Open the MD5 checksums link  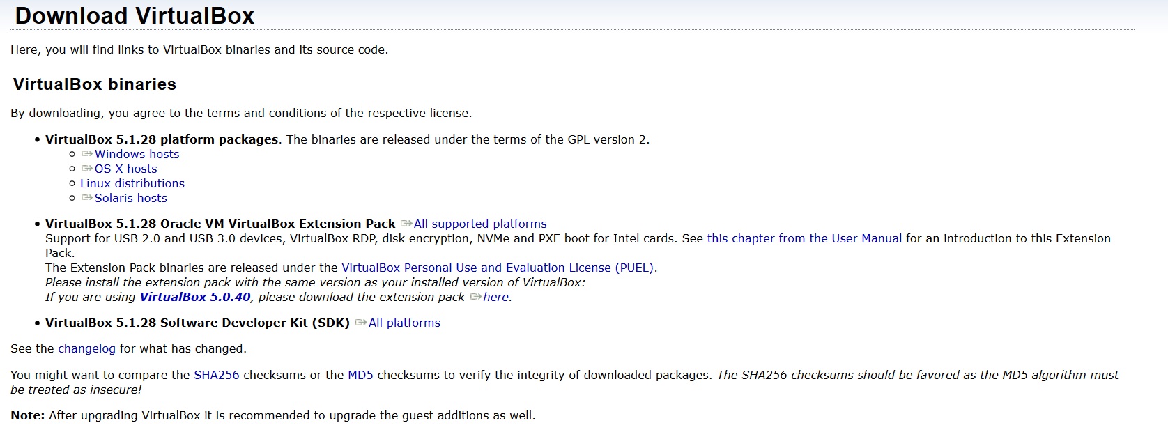coord(360,375)
